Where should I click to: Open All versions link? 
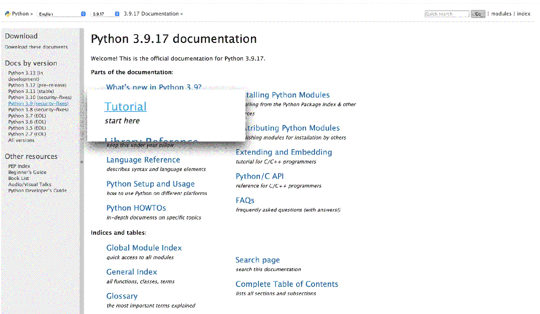22,140
